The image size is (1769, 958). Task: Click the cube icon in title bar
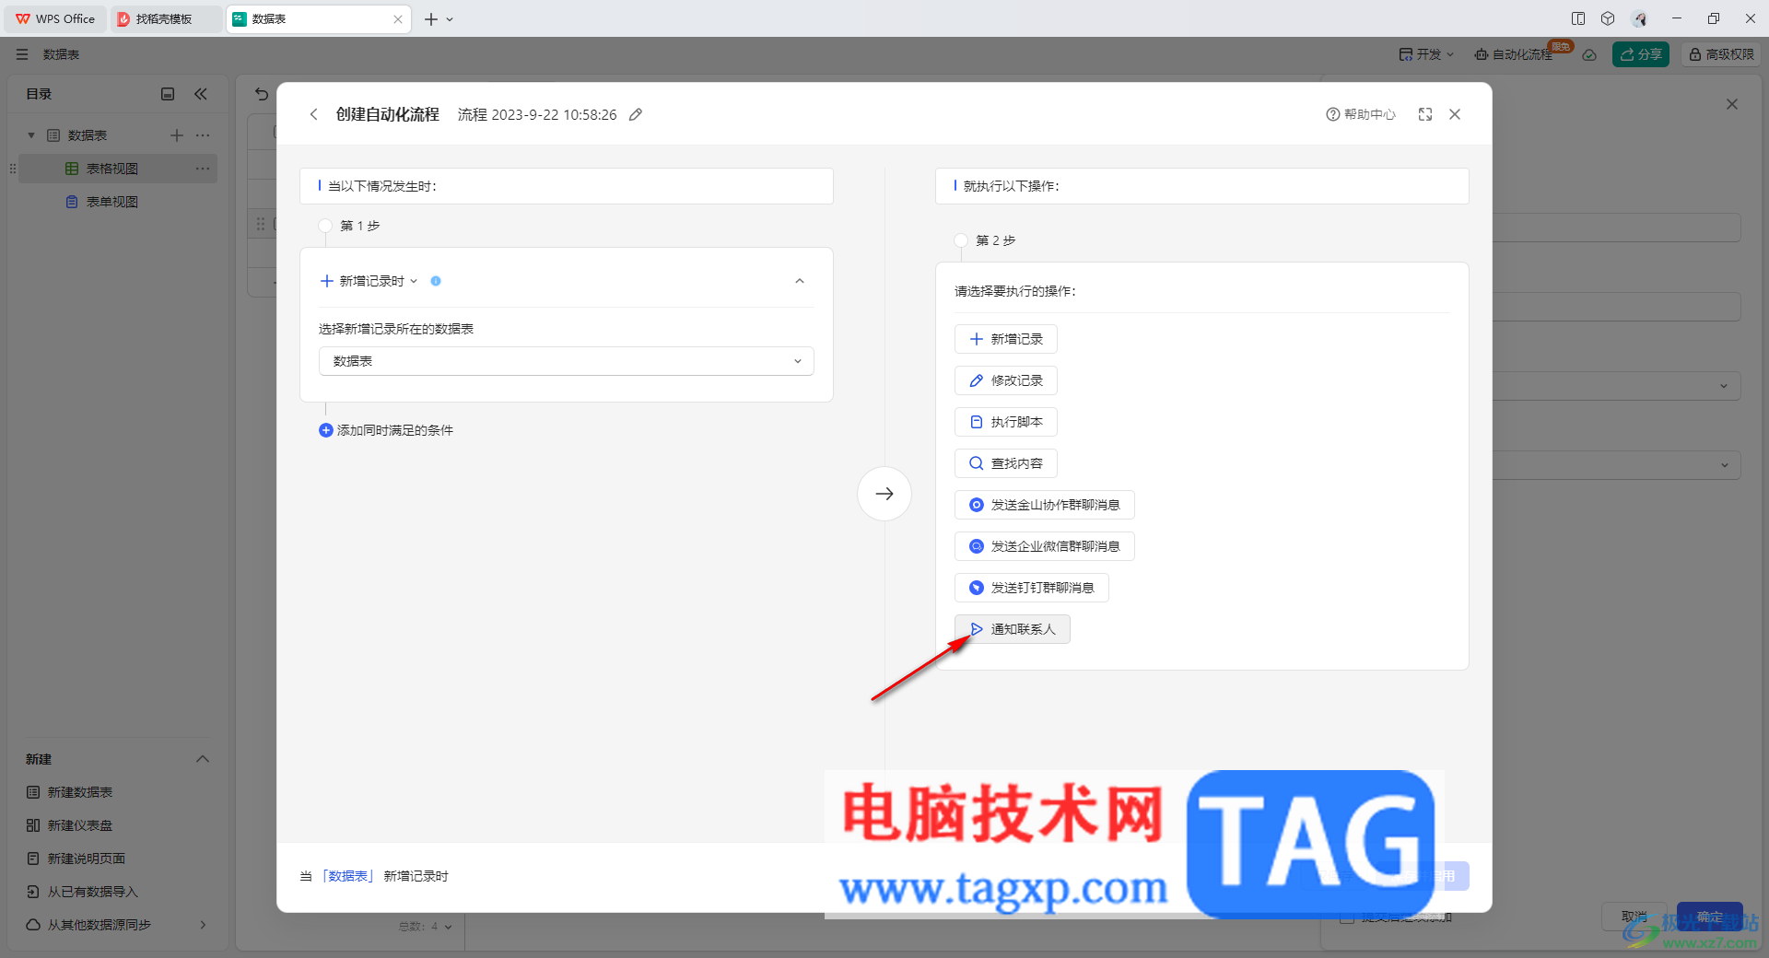click(x=1608, y=18)
